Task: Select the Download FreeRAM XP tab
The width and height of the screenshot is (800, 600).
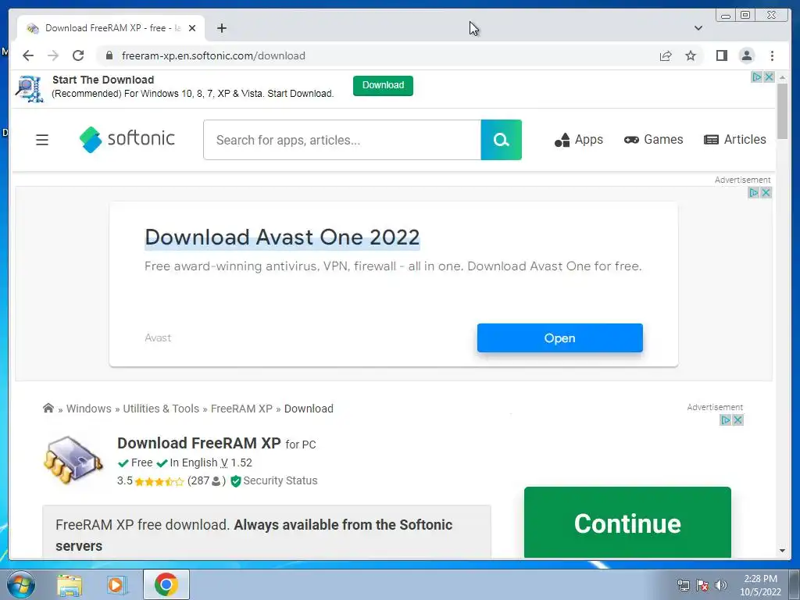Action: click(x=111, y=28)
